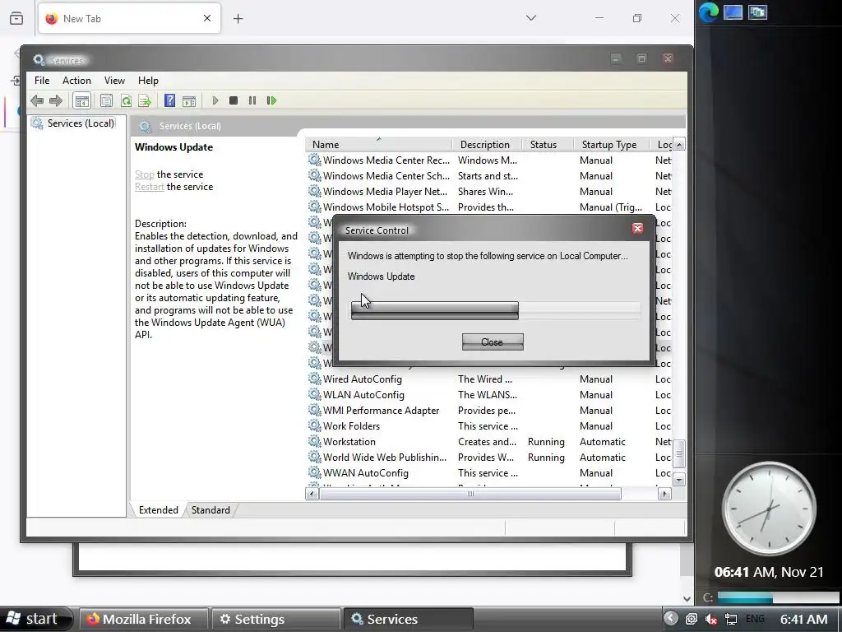Click the green Refresh toolbar icon
The width and height of the screenshot is (842, 632).
126,100
